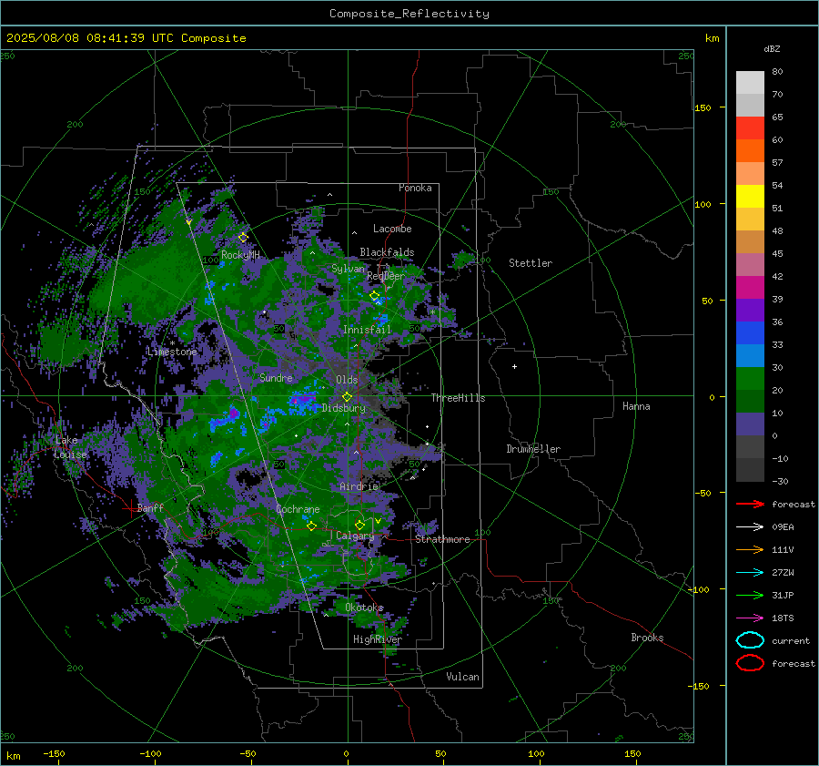Click the Lacombe town label
Viewport: 819px width, 766px height.
tap(392, 229)
